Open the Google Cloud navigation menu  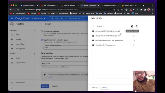pos(12,18)
